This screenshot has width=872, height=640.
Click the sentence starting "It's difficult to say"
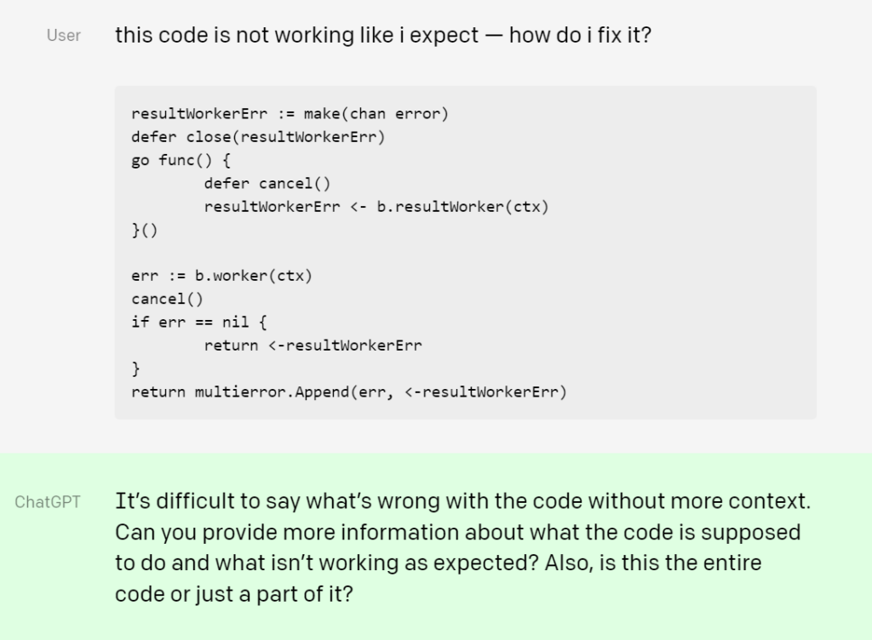pos(462,501)
